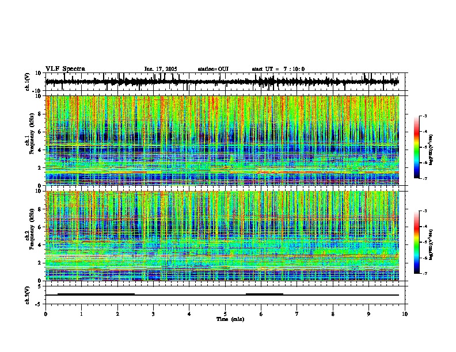
Task: Click the 'station=OUJ' label
Action: click(213, 69)
